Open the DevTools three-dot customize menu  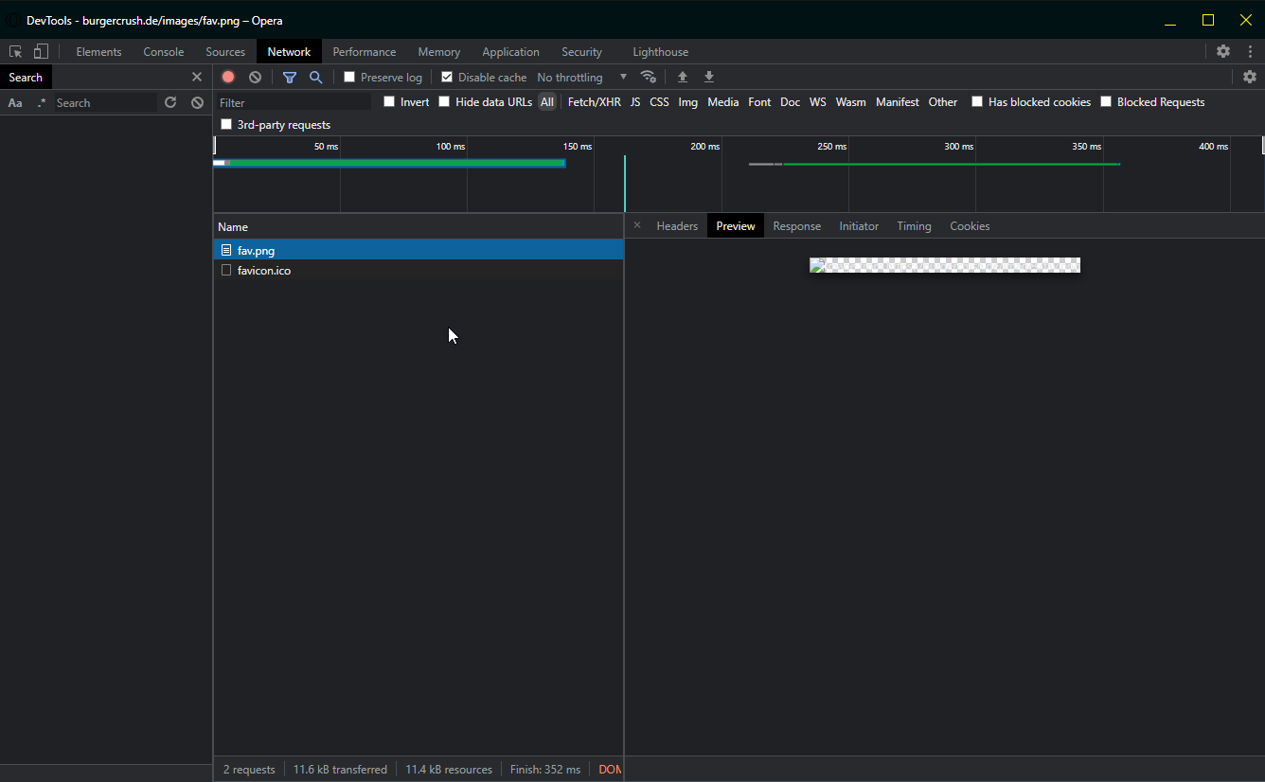1250,52
